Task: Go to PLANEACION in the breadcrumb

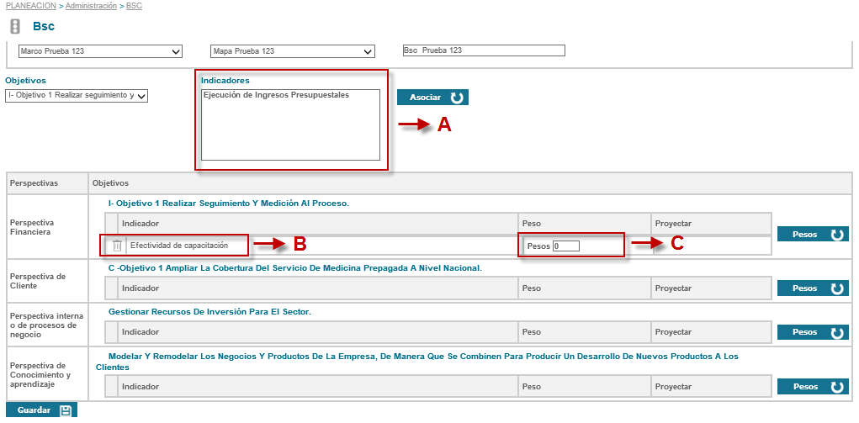Action: pyautogui.click(x=30, y=6)
